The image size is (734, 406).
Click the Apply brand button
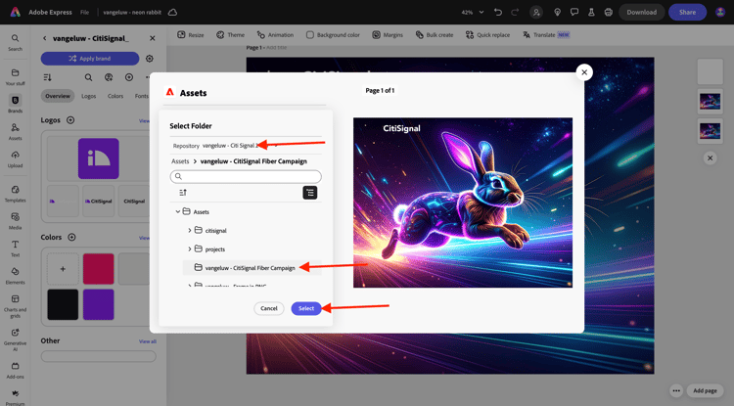(x=90, y=59)
